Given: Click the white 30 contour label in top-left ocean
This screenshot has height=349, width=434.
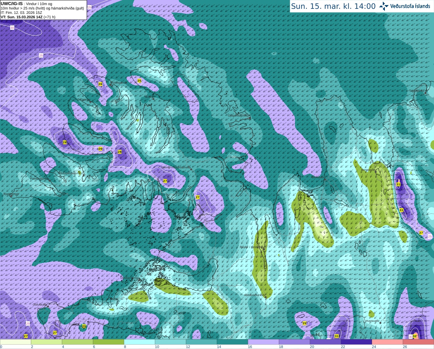Looking at the screenshot, I should point(12,28).
